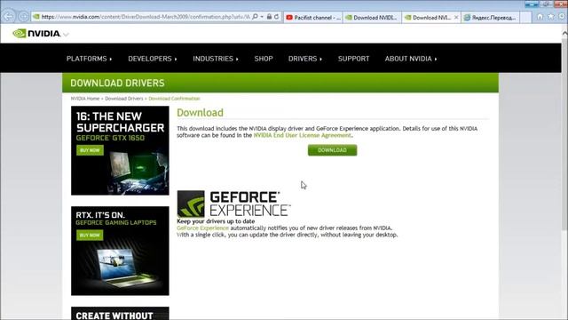568x320 pixels.
Task: Open the CREATE WITHOUT banner
Action: (120, 314)
